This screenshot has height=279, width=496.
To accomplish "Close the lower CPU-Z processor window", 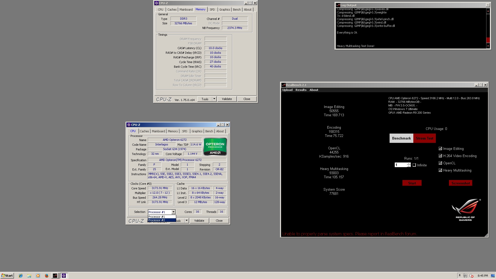I will point(227,125).
